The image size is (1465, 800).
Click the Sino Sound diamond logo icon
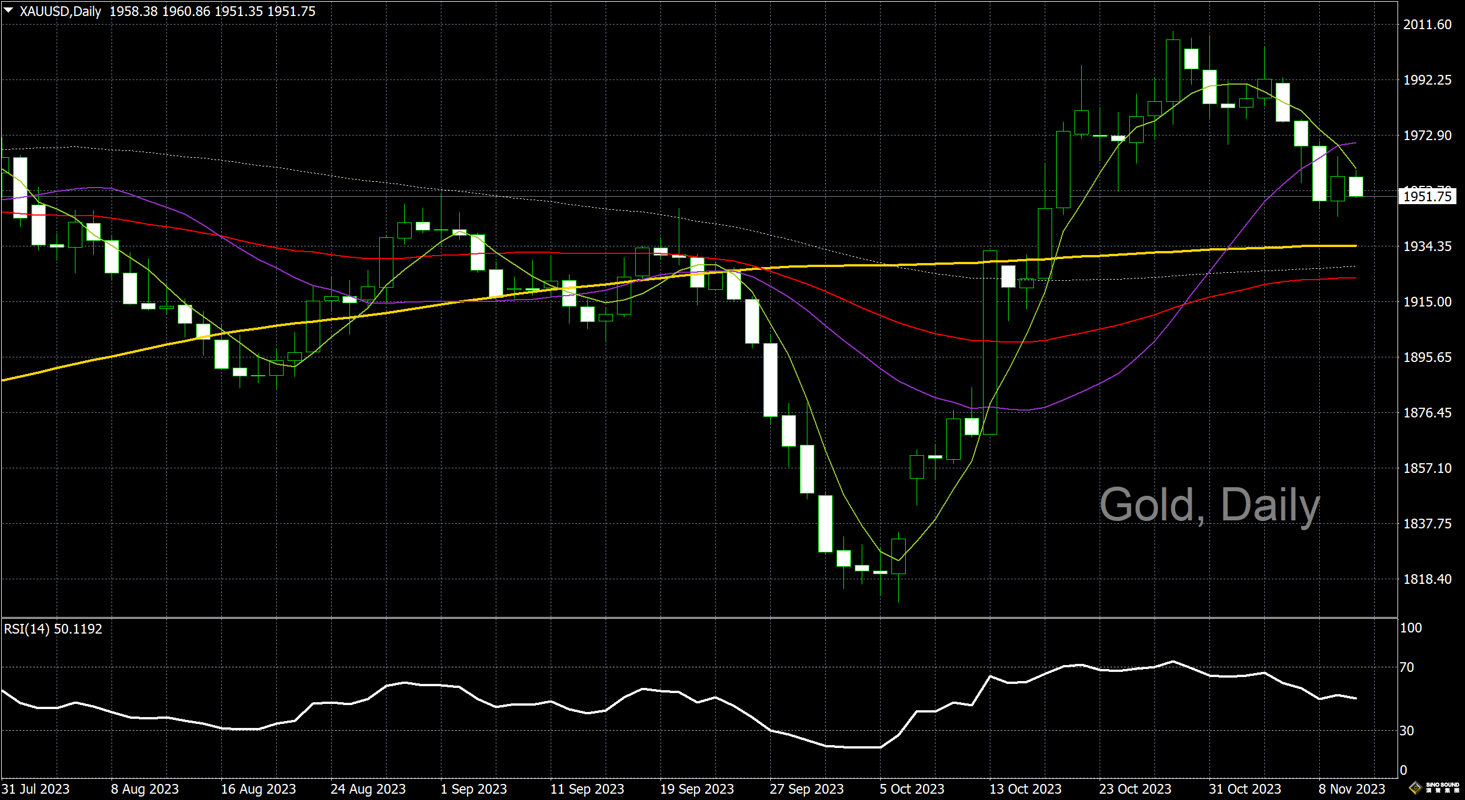pyautogui.click(x=1415, y=789)
